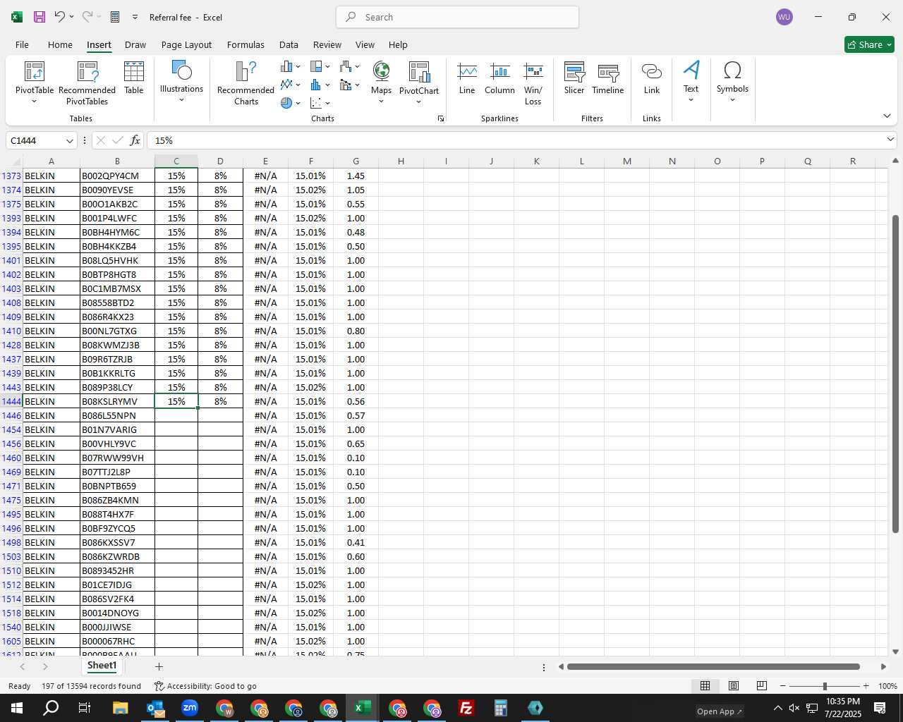
Task: Open the PivotChart tool
Action: pyautogui.click(x=419, y=82)
